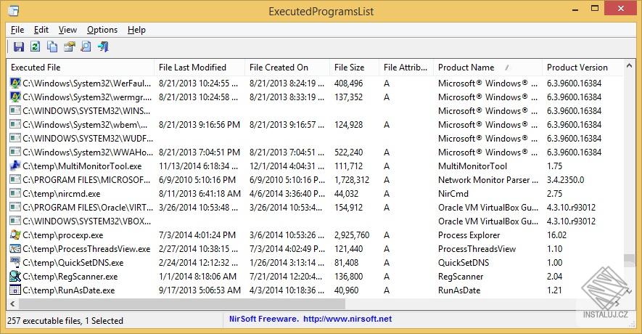Click the NirCmd product name cell
Viewport: 642px width, 334px height.
(453, 193)
